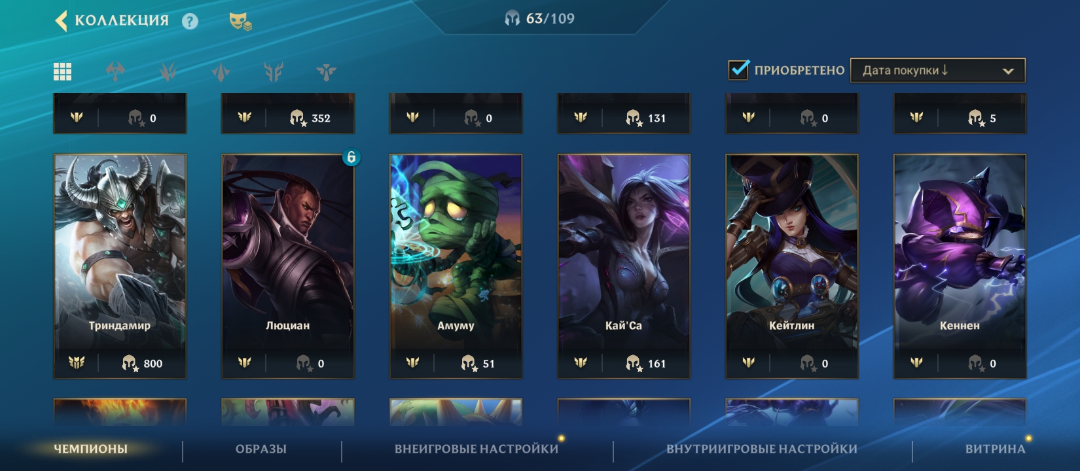
Task: Click the mastery emblem on Триндамир card
Action: pyautogui.click(x=77, y=362)
